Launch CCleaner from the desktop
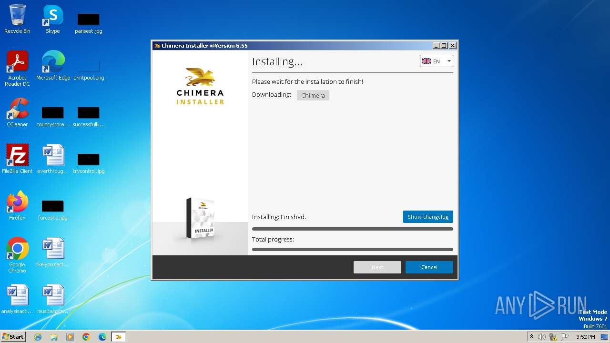The width and height of the screenshot is (610, 343). (17, 112)
